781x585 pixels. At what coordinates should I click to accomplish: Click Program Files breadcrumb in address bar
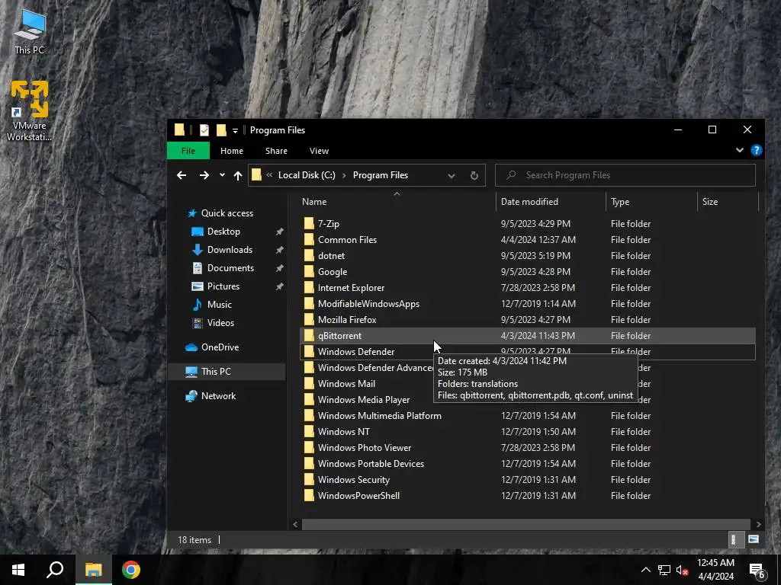pos(381,175)
